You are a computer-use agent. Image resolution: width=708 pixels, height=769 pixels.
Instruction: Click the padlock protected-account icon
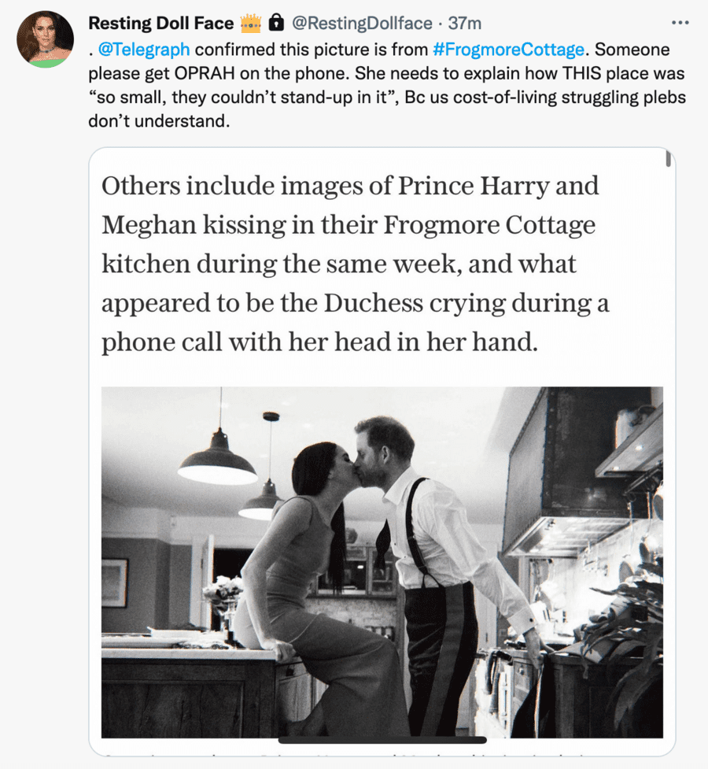pyautogui.click(x=276, y=23)
